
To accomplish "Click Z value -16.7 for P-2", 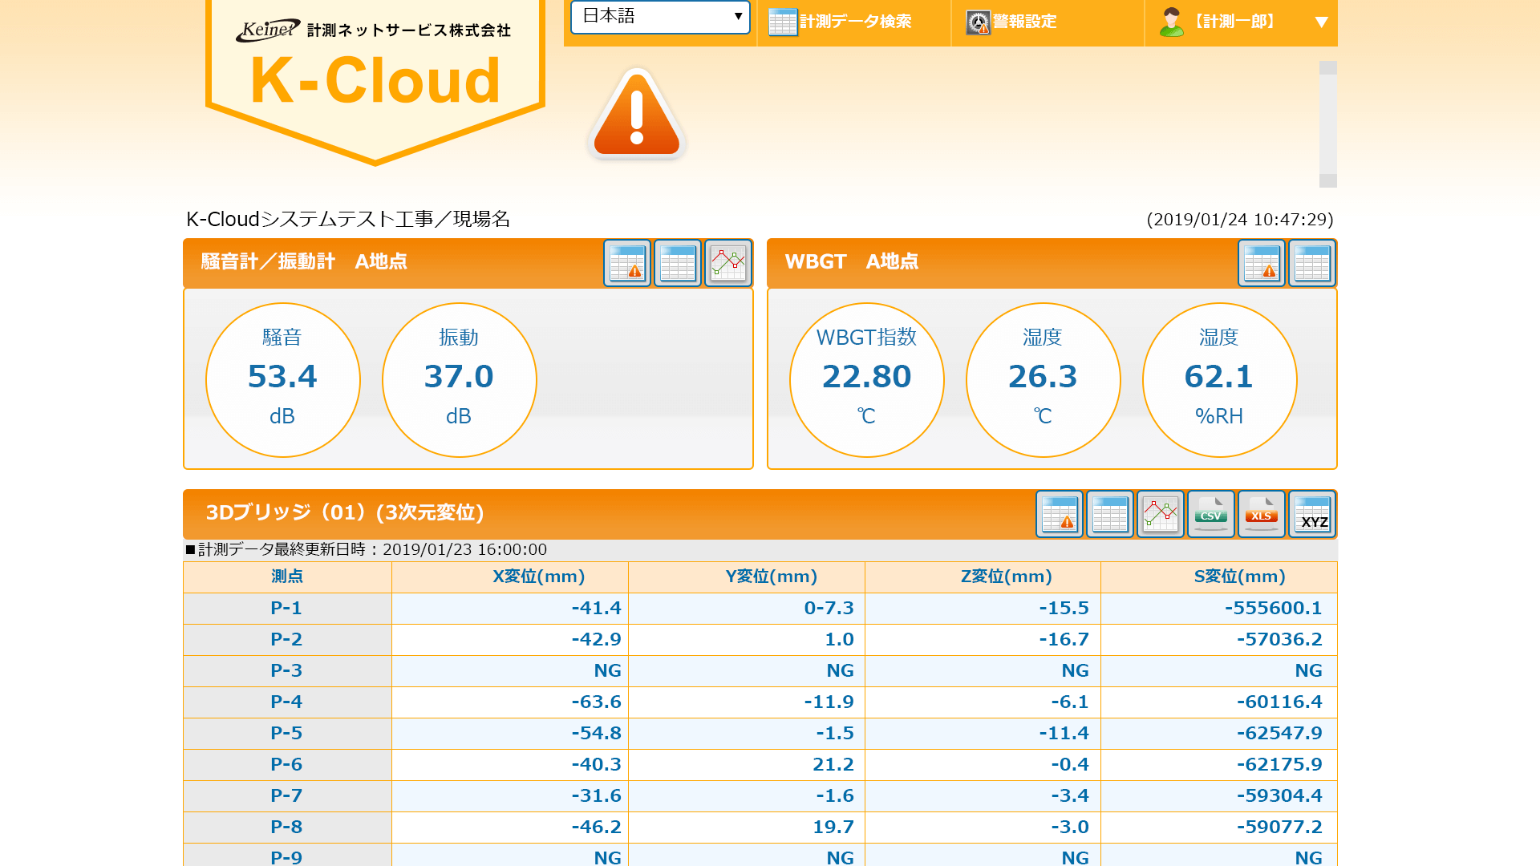I will point(1064,640).
